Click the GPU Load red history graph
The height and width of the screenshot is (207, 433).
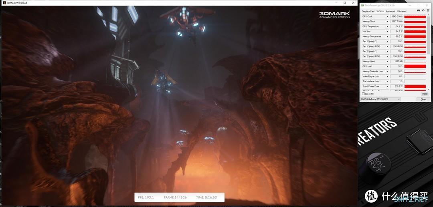(415, 66)
